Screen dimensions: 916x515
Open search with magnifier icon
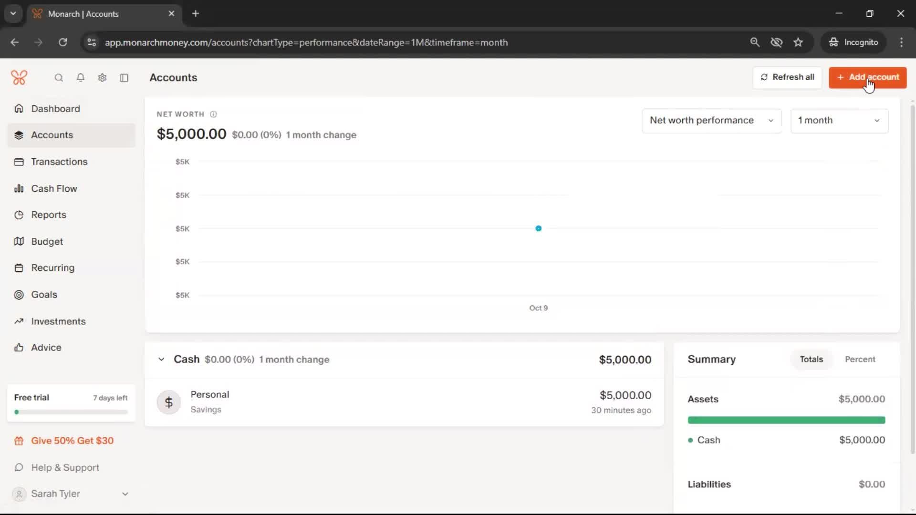click(59, 78)
